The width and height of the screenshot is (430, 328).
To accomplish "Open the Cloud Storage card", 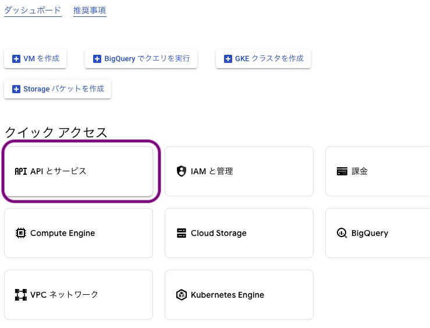I will coord(239,233).
